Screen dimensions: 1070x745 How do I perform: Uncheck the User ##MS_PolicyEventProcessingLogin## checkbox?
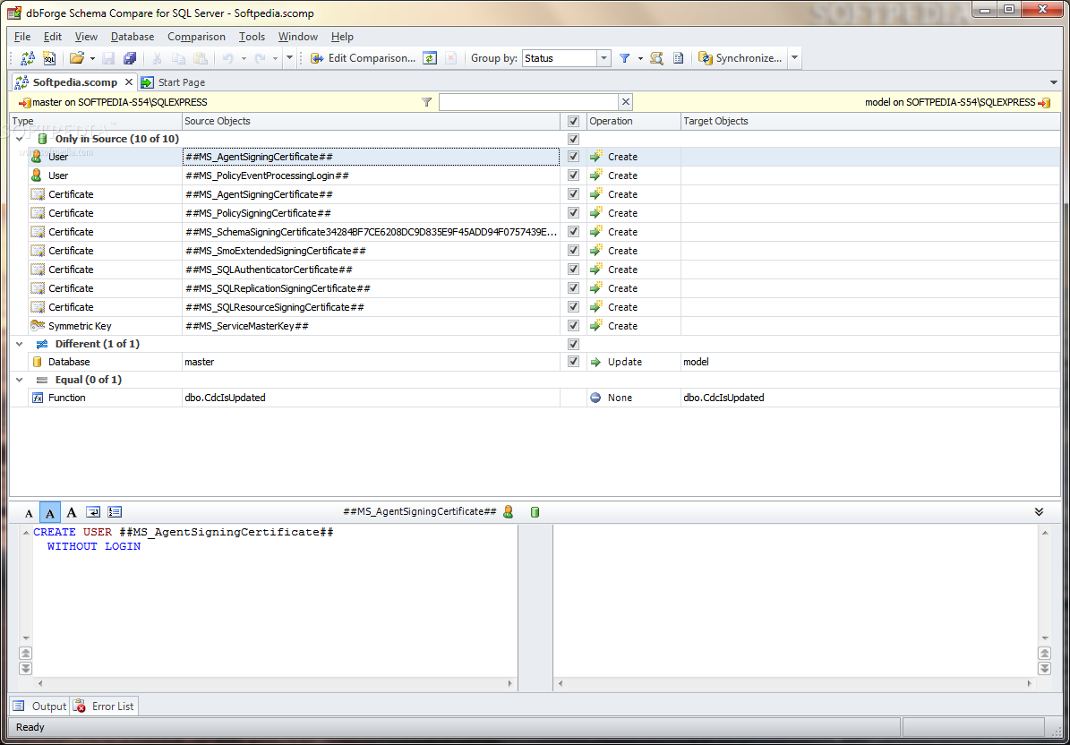(573, 176)
